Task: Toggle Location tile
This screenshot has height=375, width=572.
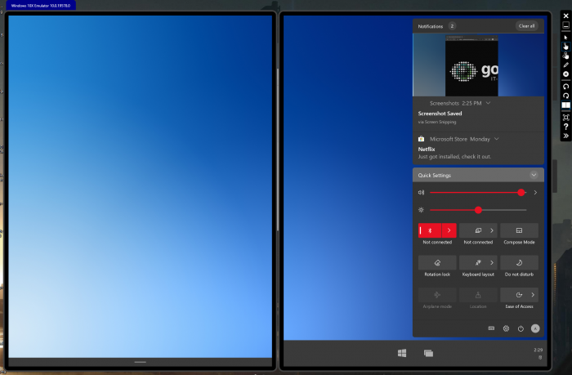Action: (x=478, y=295)
